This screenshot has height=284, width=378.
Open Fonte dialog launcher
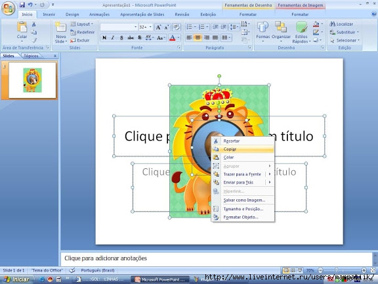pyautogui.click(x=179, y=47)
